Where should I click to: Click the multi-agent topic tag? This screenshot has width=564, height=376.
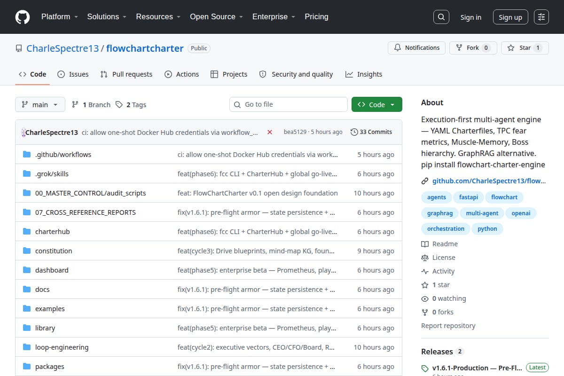pos(482,213)
